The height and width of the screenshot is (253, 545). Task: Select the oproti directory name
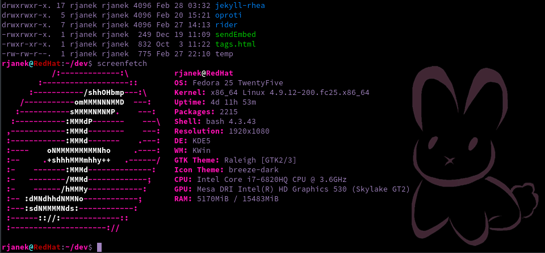click(229, 15)
